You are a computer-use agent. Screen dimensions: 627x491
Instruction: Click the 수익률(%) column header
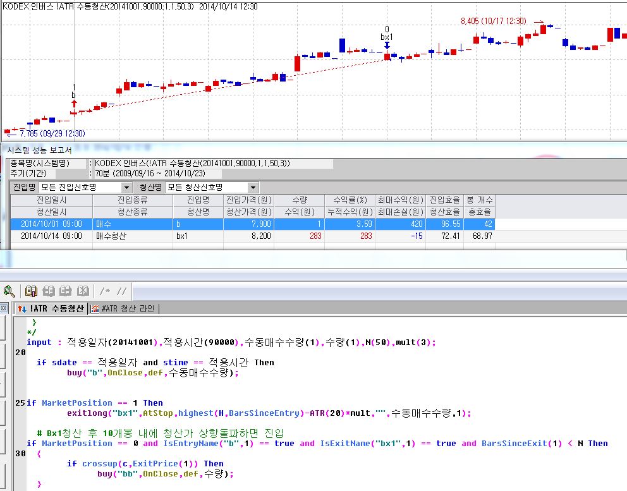click(x=350, y=200)
